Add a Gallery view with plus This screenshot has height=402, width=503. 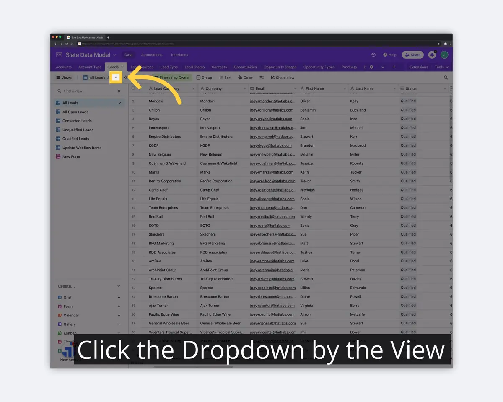coord(119,324)
